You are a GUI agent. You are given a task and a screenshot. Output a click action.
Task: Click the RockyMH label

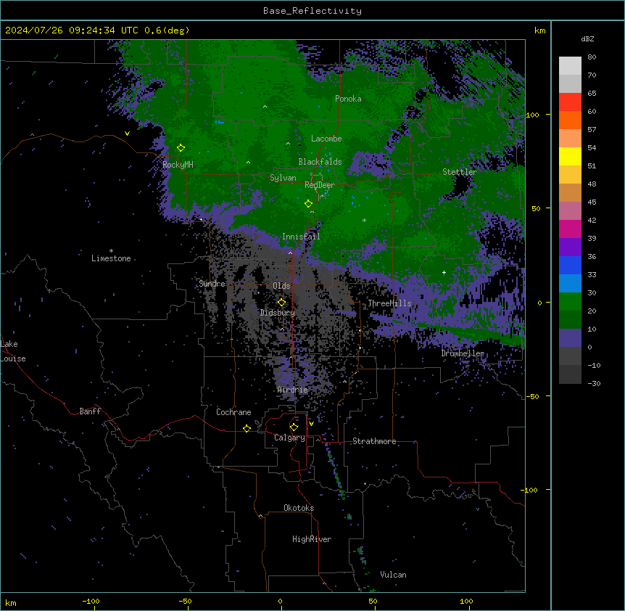point(178,165)
